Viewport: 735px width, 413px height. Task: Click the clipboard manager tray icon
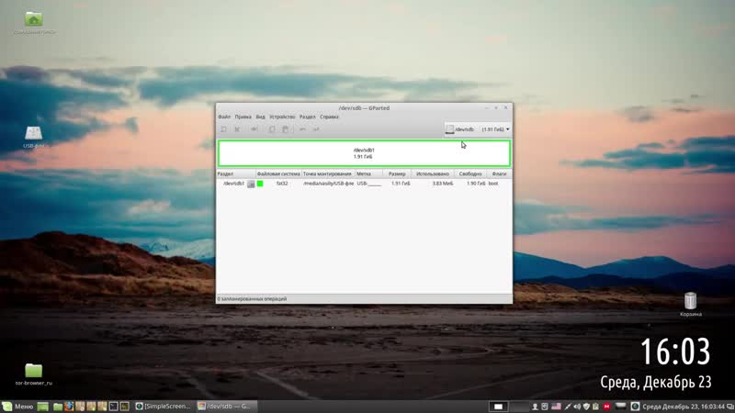click(595, 407)
